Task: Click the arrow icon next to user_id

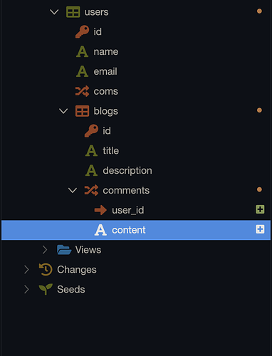Action: point(100,210)
